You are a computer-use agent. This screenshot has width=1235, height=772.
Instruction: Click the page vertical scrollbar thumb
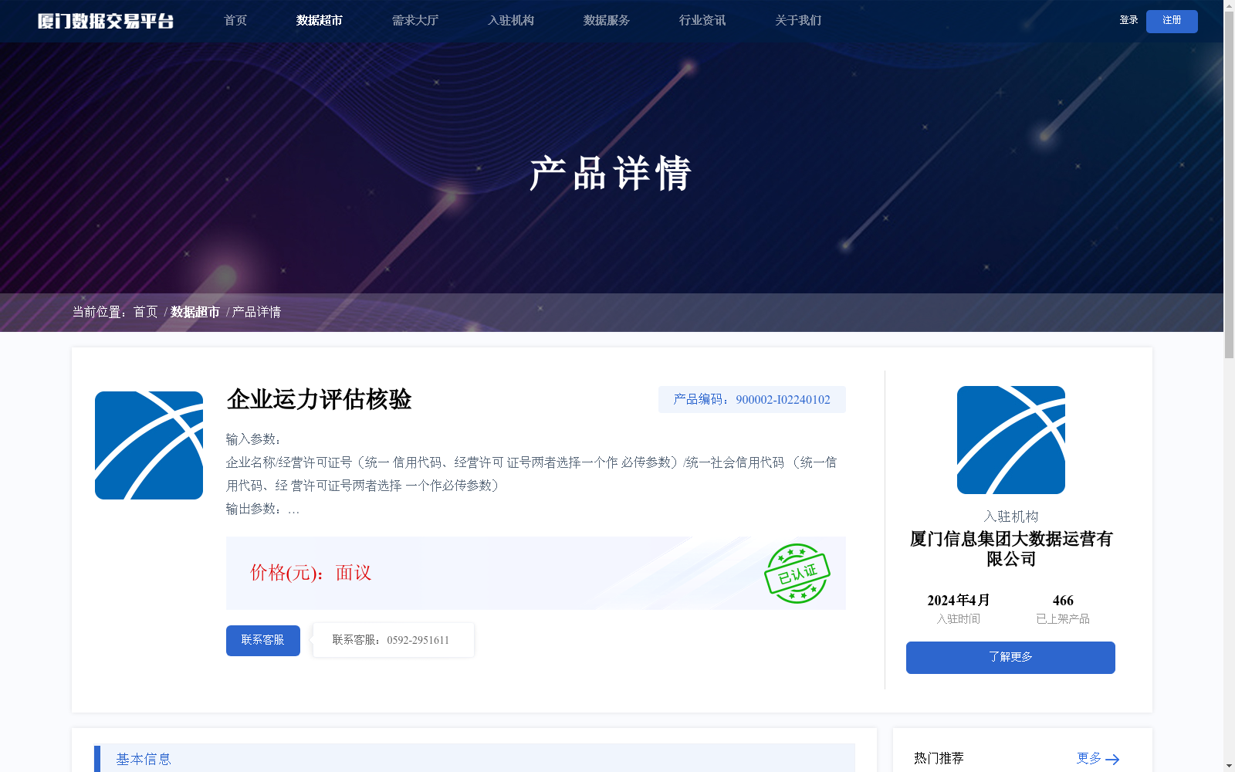click(1229, 185)
